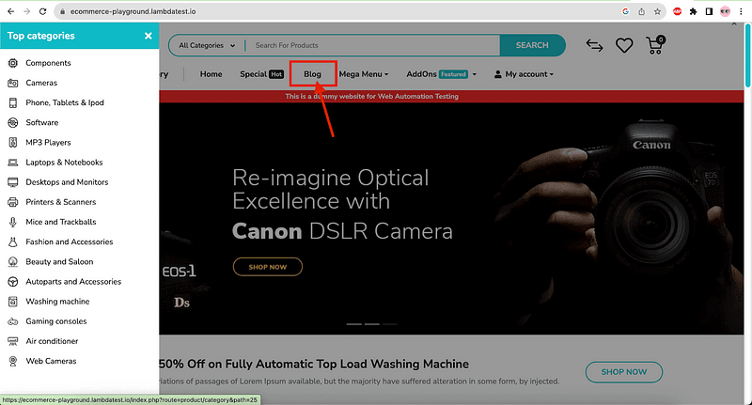Click the Components category icon
The height and width of the screenshot is (405, 752).
click(13, 63)
